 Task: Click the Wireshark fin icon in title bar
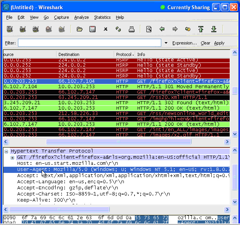[6, 7]
